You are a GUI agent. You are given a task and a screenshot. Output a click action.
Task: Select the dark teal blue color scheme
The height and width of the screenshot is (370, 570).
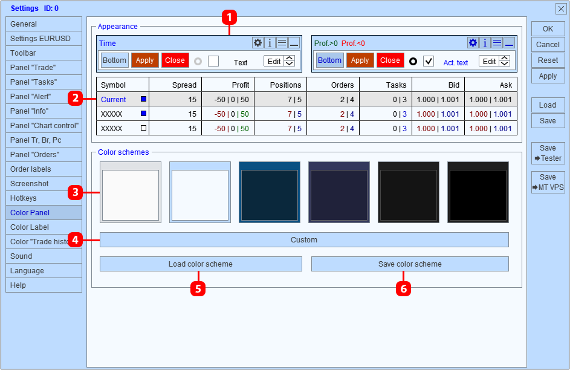(270, 192)
